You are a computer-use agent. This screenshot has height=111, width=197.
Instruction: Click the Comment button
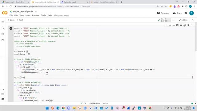click(163, 13)
